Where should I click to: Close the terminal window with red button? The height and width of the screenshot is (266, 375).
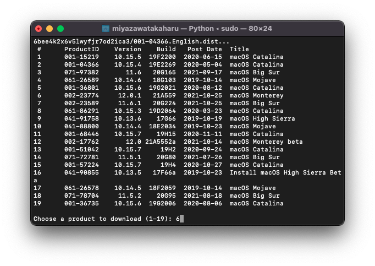[x=38, y=29]
